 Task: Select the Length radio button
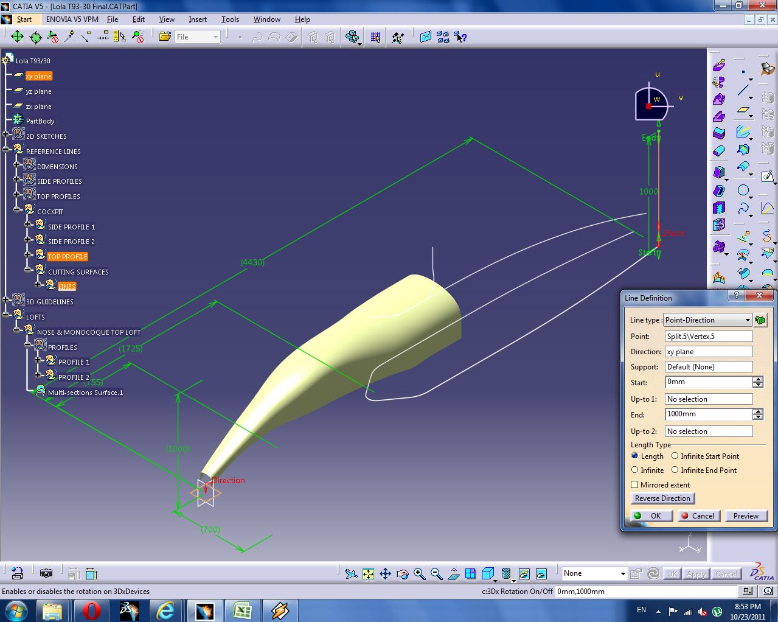pos(635,456)
